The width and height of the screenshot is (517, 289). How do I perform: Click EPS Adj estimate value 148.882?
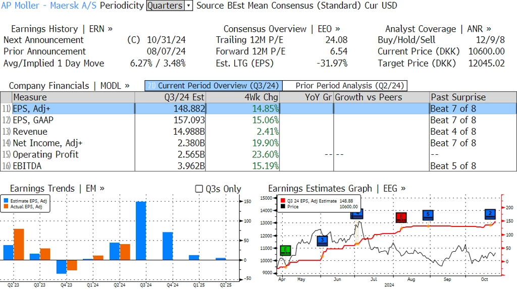coord(189,109)
